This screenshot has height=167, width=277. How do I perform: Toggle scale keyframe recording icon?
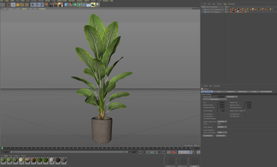tap(183, 152)
